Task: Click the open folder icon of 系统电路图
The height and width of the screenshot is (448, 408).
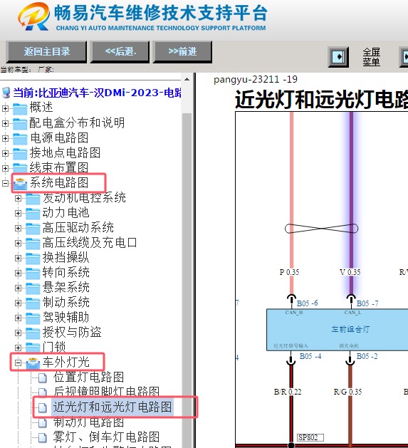Action: pos(20,184)
